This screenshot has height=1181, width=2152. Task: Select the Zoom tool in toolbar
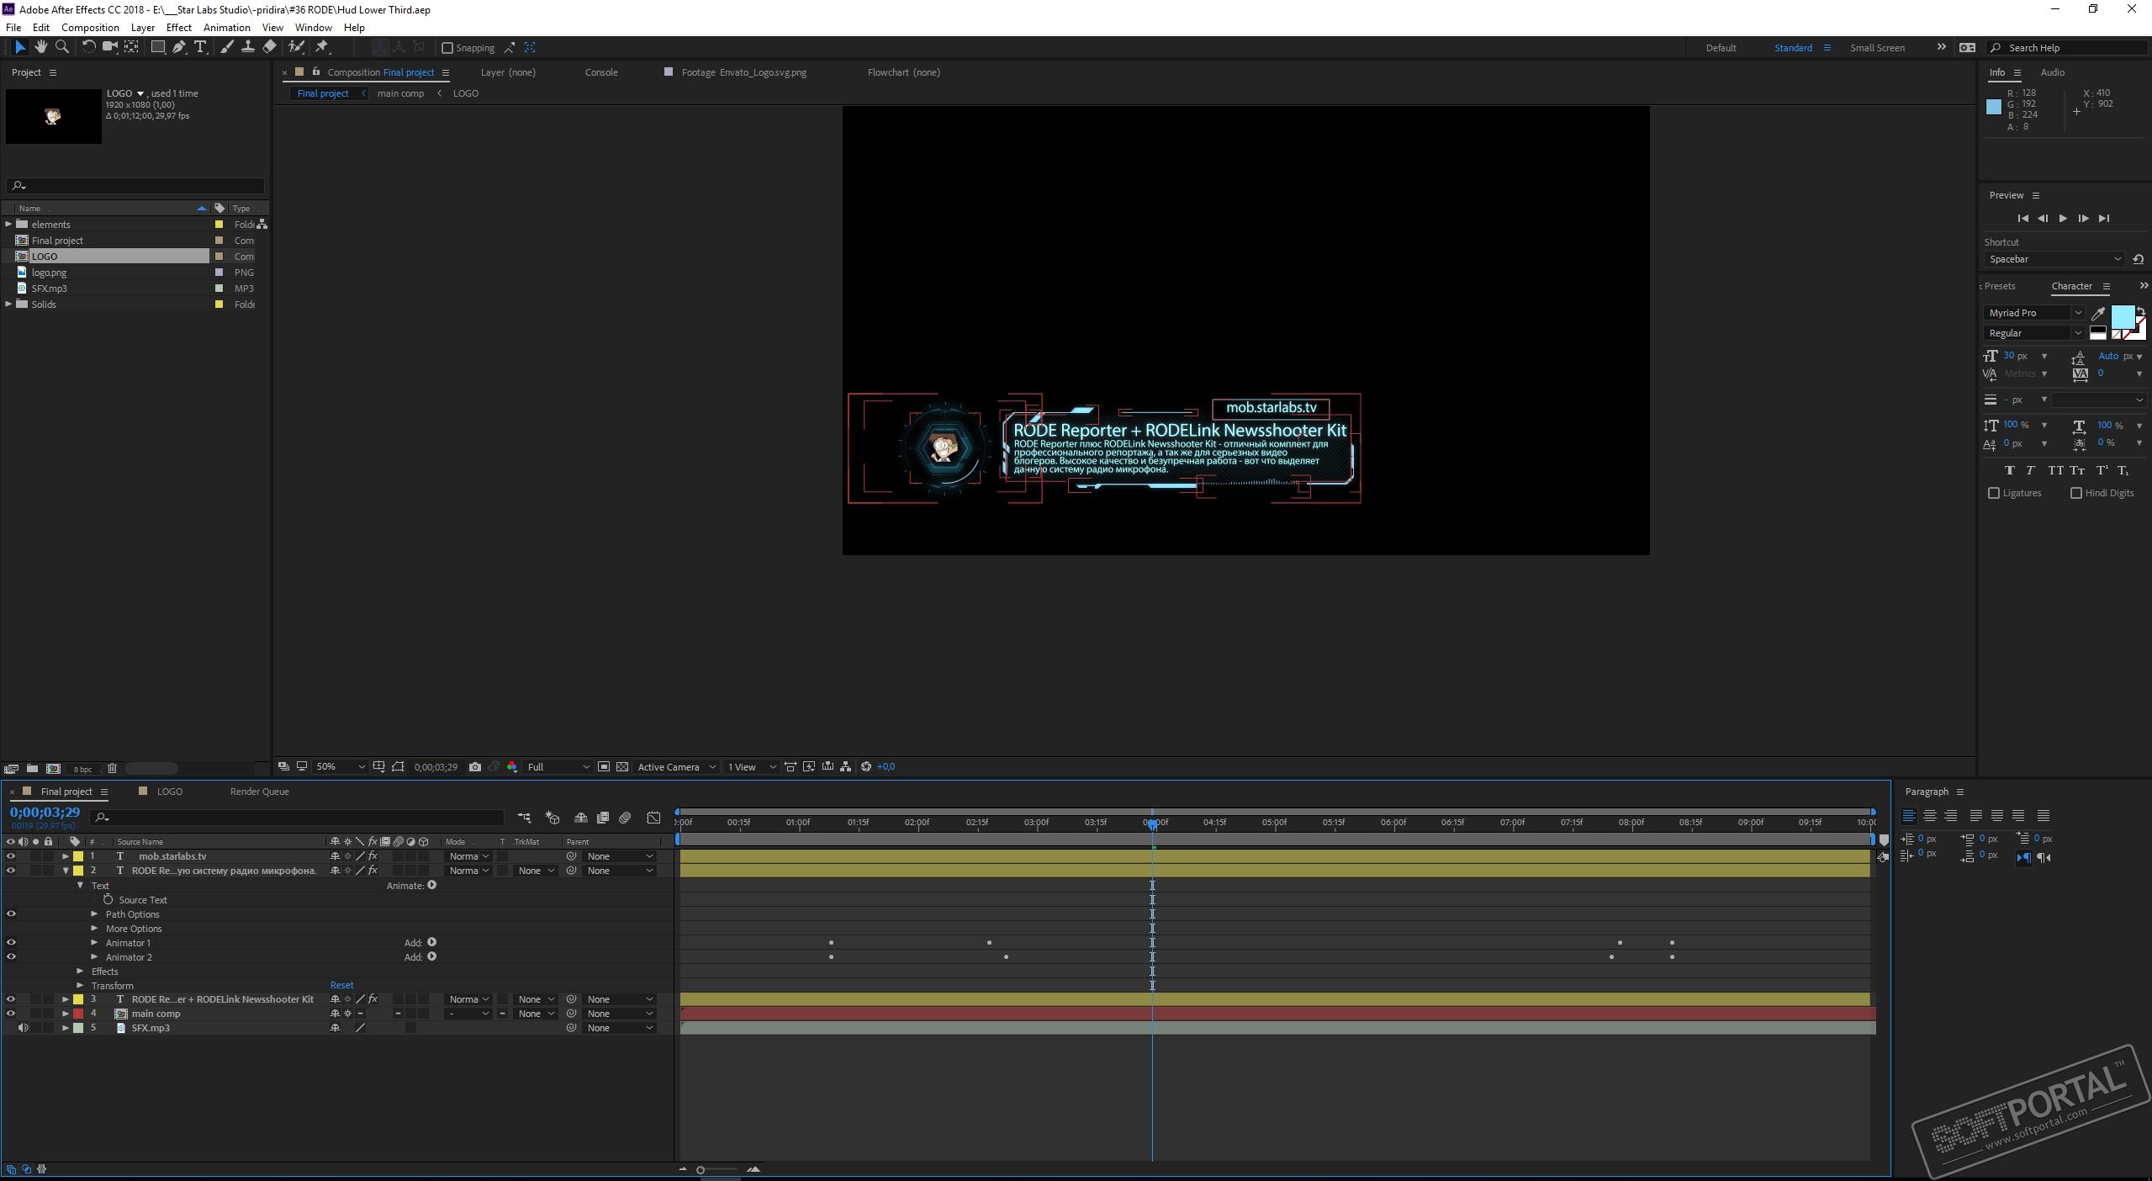pos(62,47)
